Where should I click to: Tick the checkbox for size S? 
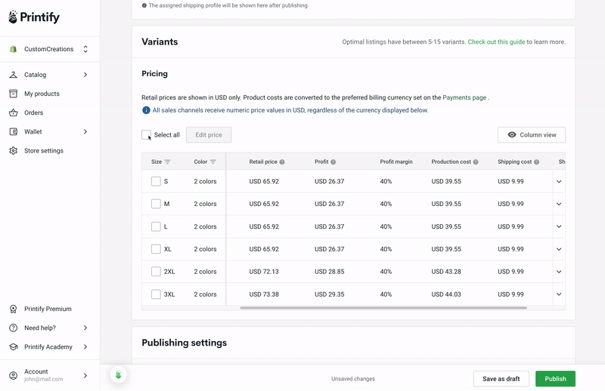click(156, 181)
